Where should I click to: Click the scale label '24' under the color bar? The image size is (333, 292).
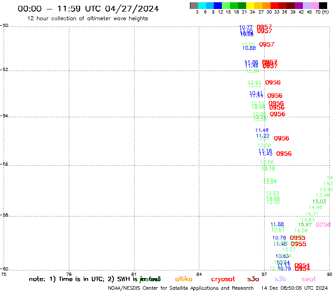252,12
